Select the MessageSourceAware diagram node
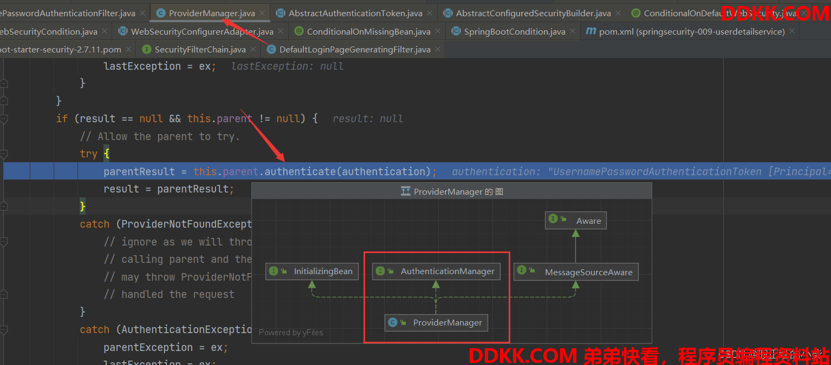This screenshot has width=831, height=365. pos(576,272)
